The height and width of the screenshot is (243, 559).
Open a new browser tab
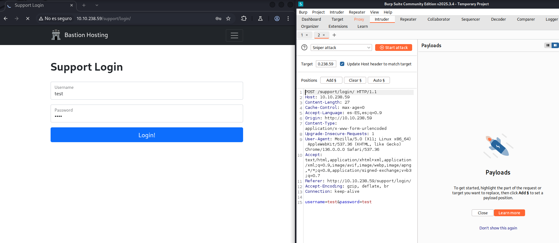tap(84, 5)
